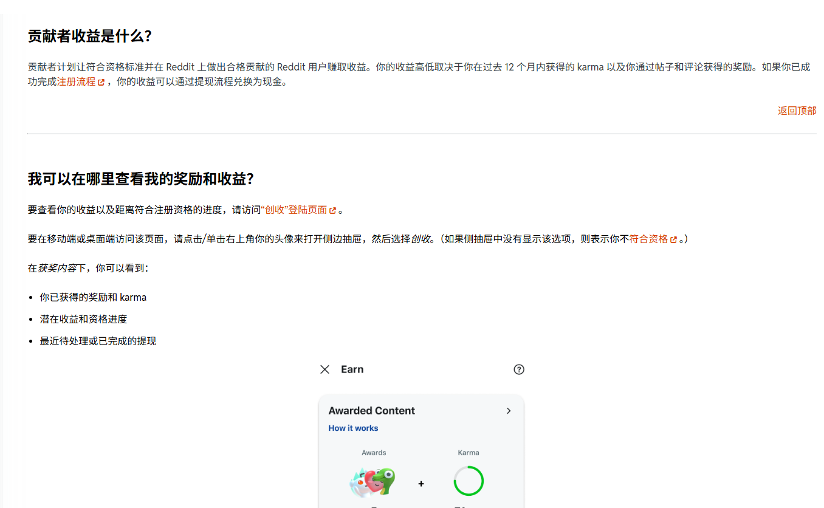Click the external-link icon after 符合资格
This screenshot has height=508, width=824.
[x=675, y=238]
